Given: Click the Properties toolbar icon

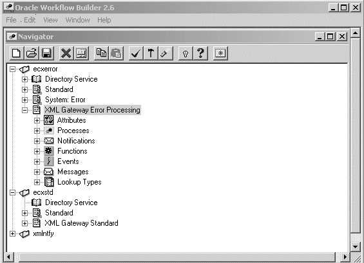Looking at the screenshot, I should pos(81,53).
